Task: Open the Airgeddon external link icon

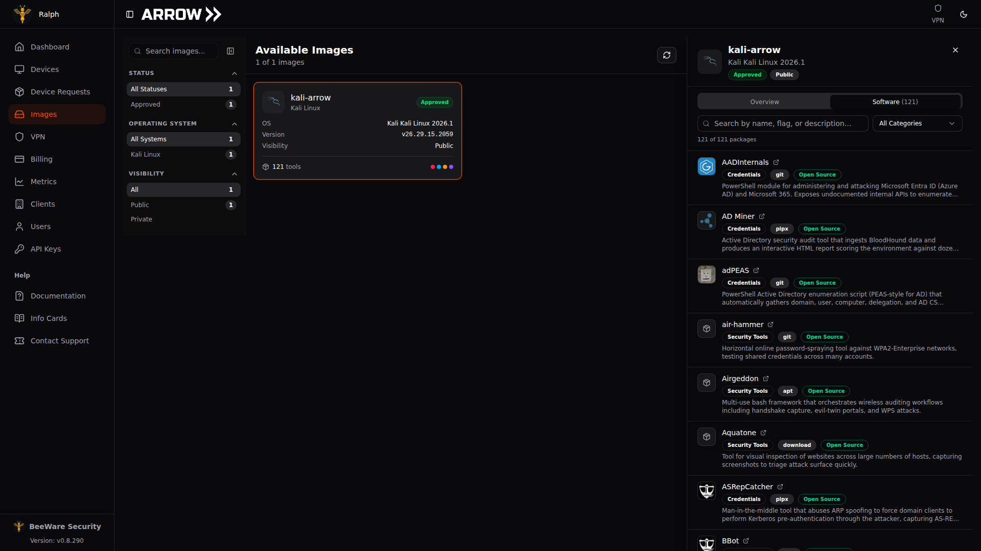Action: pyautogui.click(x=765, y=379)
